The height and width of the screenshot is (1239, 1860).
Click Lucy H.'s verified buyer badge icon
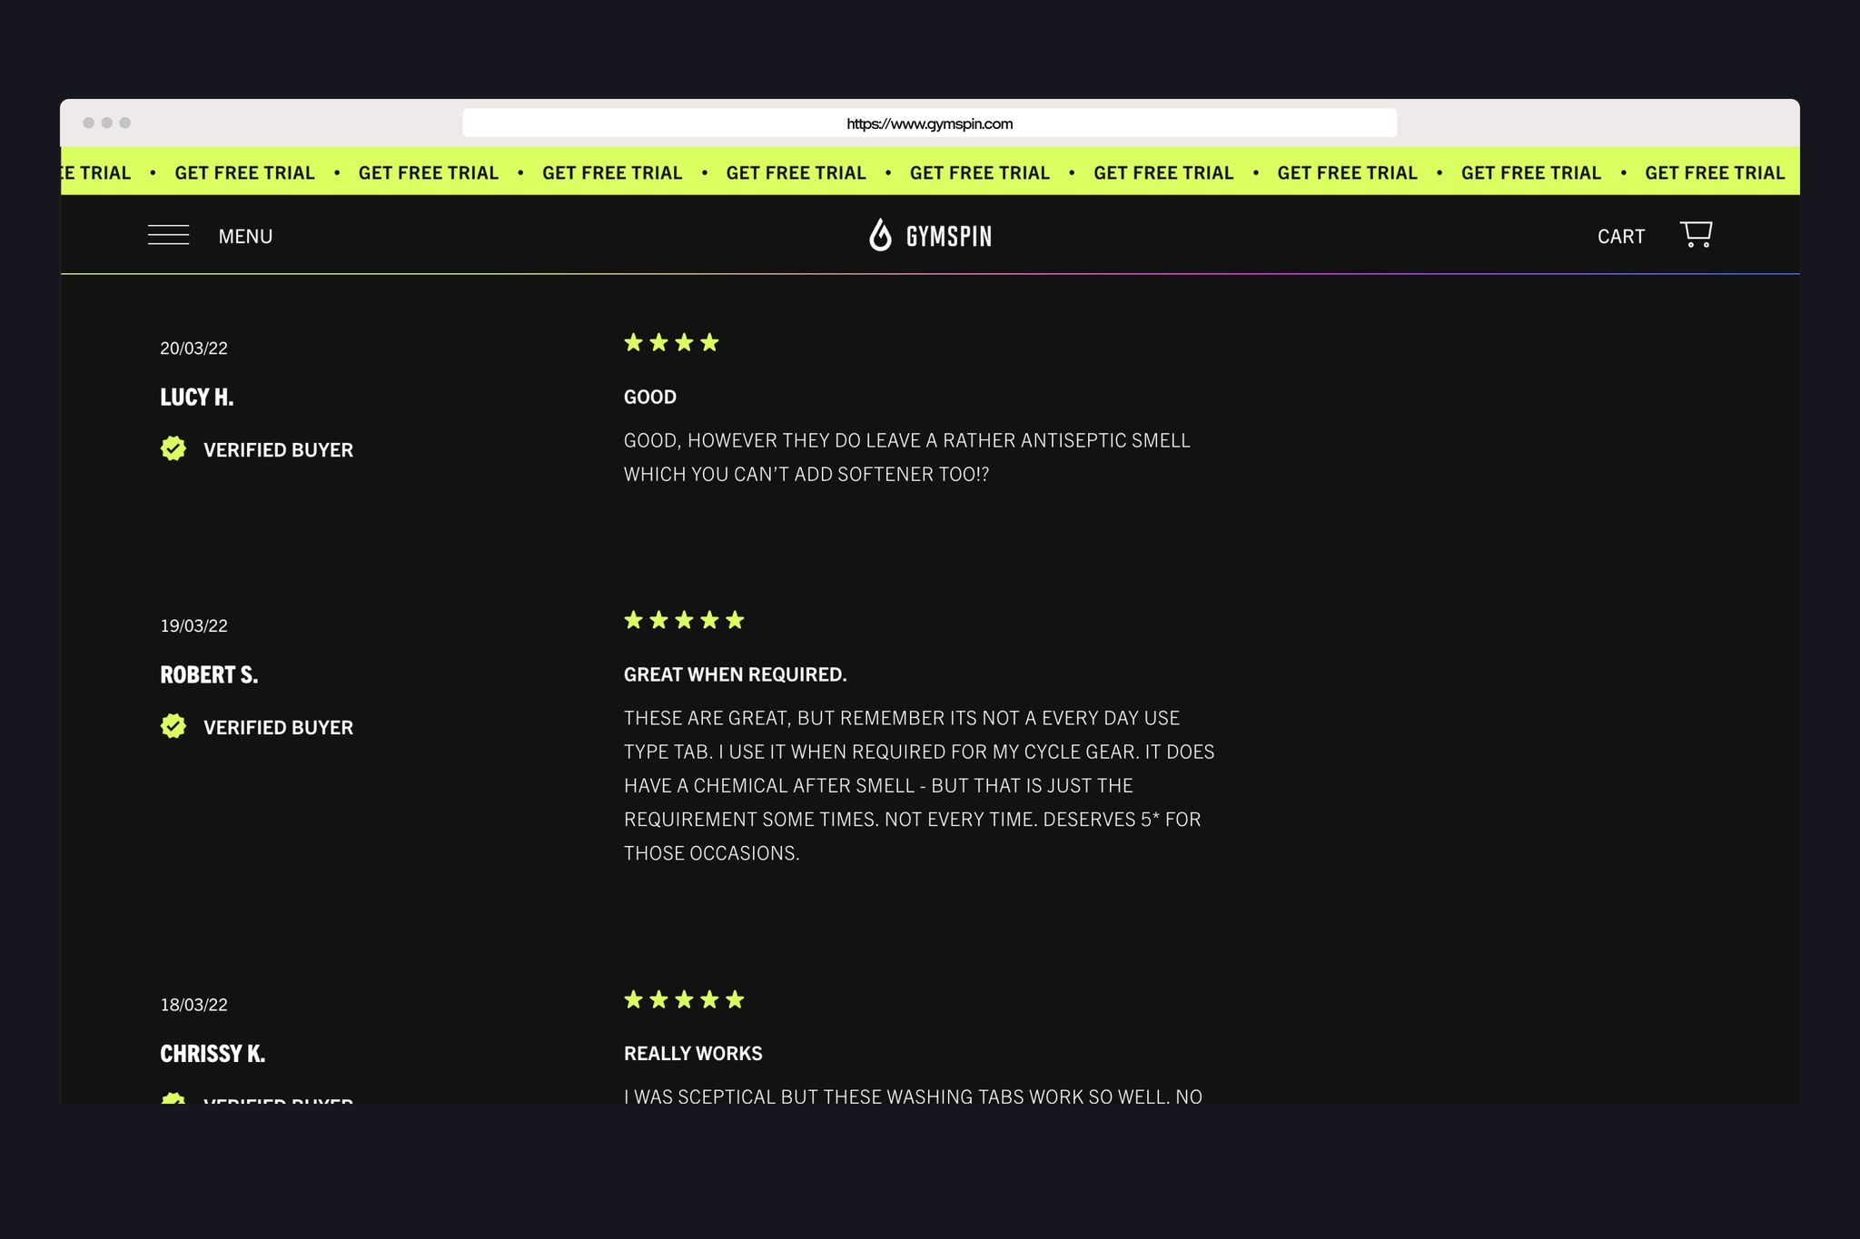coord(173,449)
